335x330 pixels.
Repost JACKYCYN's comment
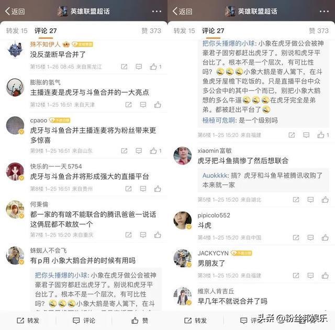tap(296, 276)
